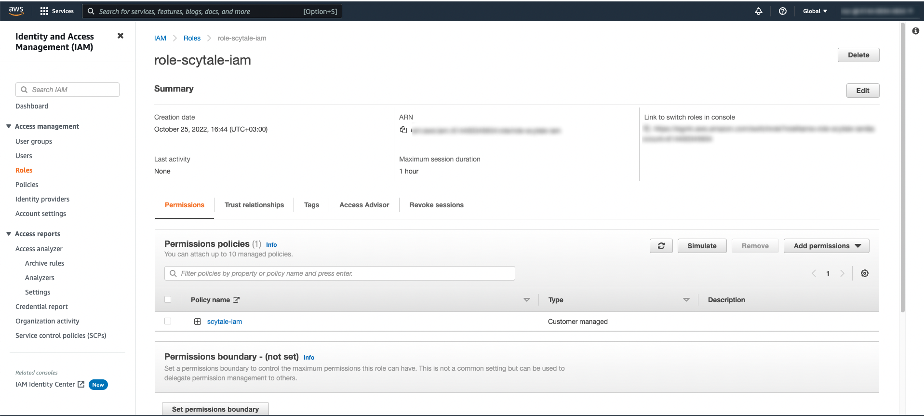Open Access analyzer in the sidebar
Image resolution: width=924 pixels, height=416 pixels.
pyautogui.click(x=39, y=249)
